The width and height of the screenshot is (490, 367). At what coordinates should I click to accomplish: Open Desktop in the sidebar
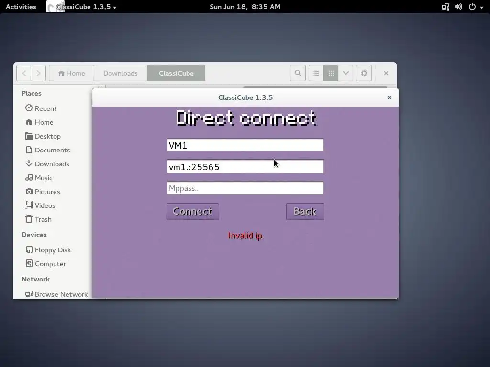(43, 136)
